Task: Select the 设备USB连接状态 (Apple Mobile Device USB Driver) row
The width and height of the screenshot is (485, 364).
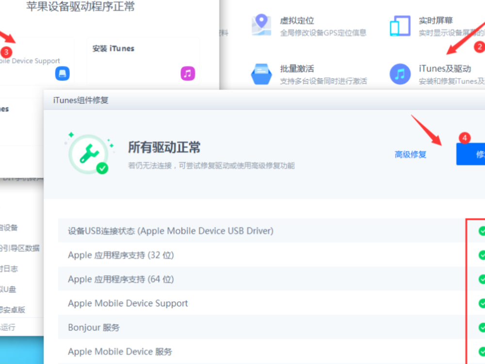Action: (x=272, y=231)
